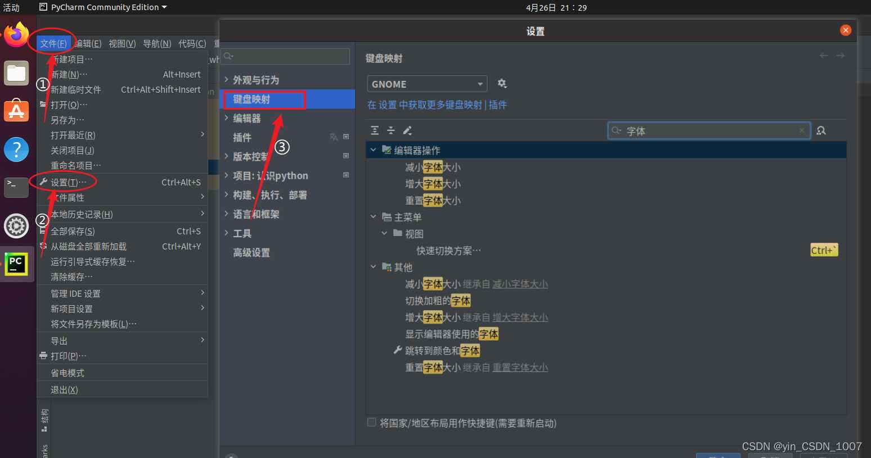Image resolution: width=871 pixels, height=458 pixels.
Task: Select 重置字体大小 under 编辑器操作
Action: pyautogui.click(x=606, y=200)
